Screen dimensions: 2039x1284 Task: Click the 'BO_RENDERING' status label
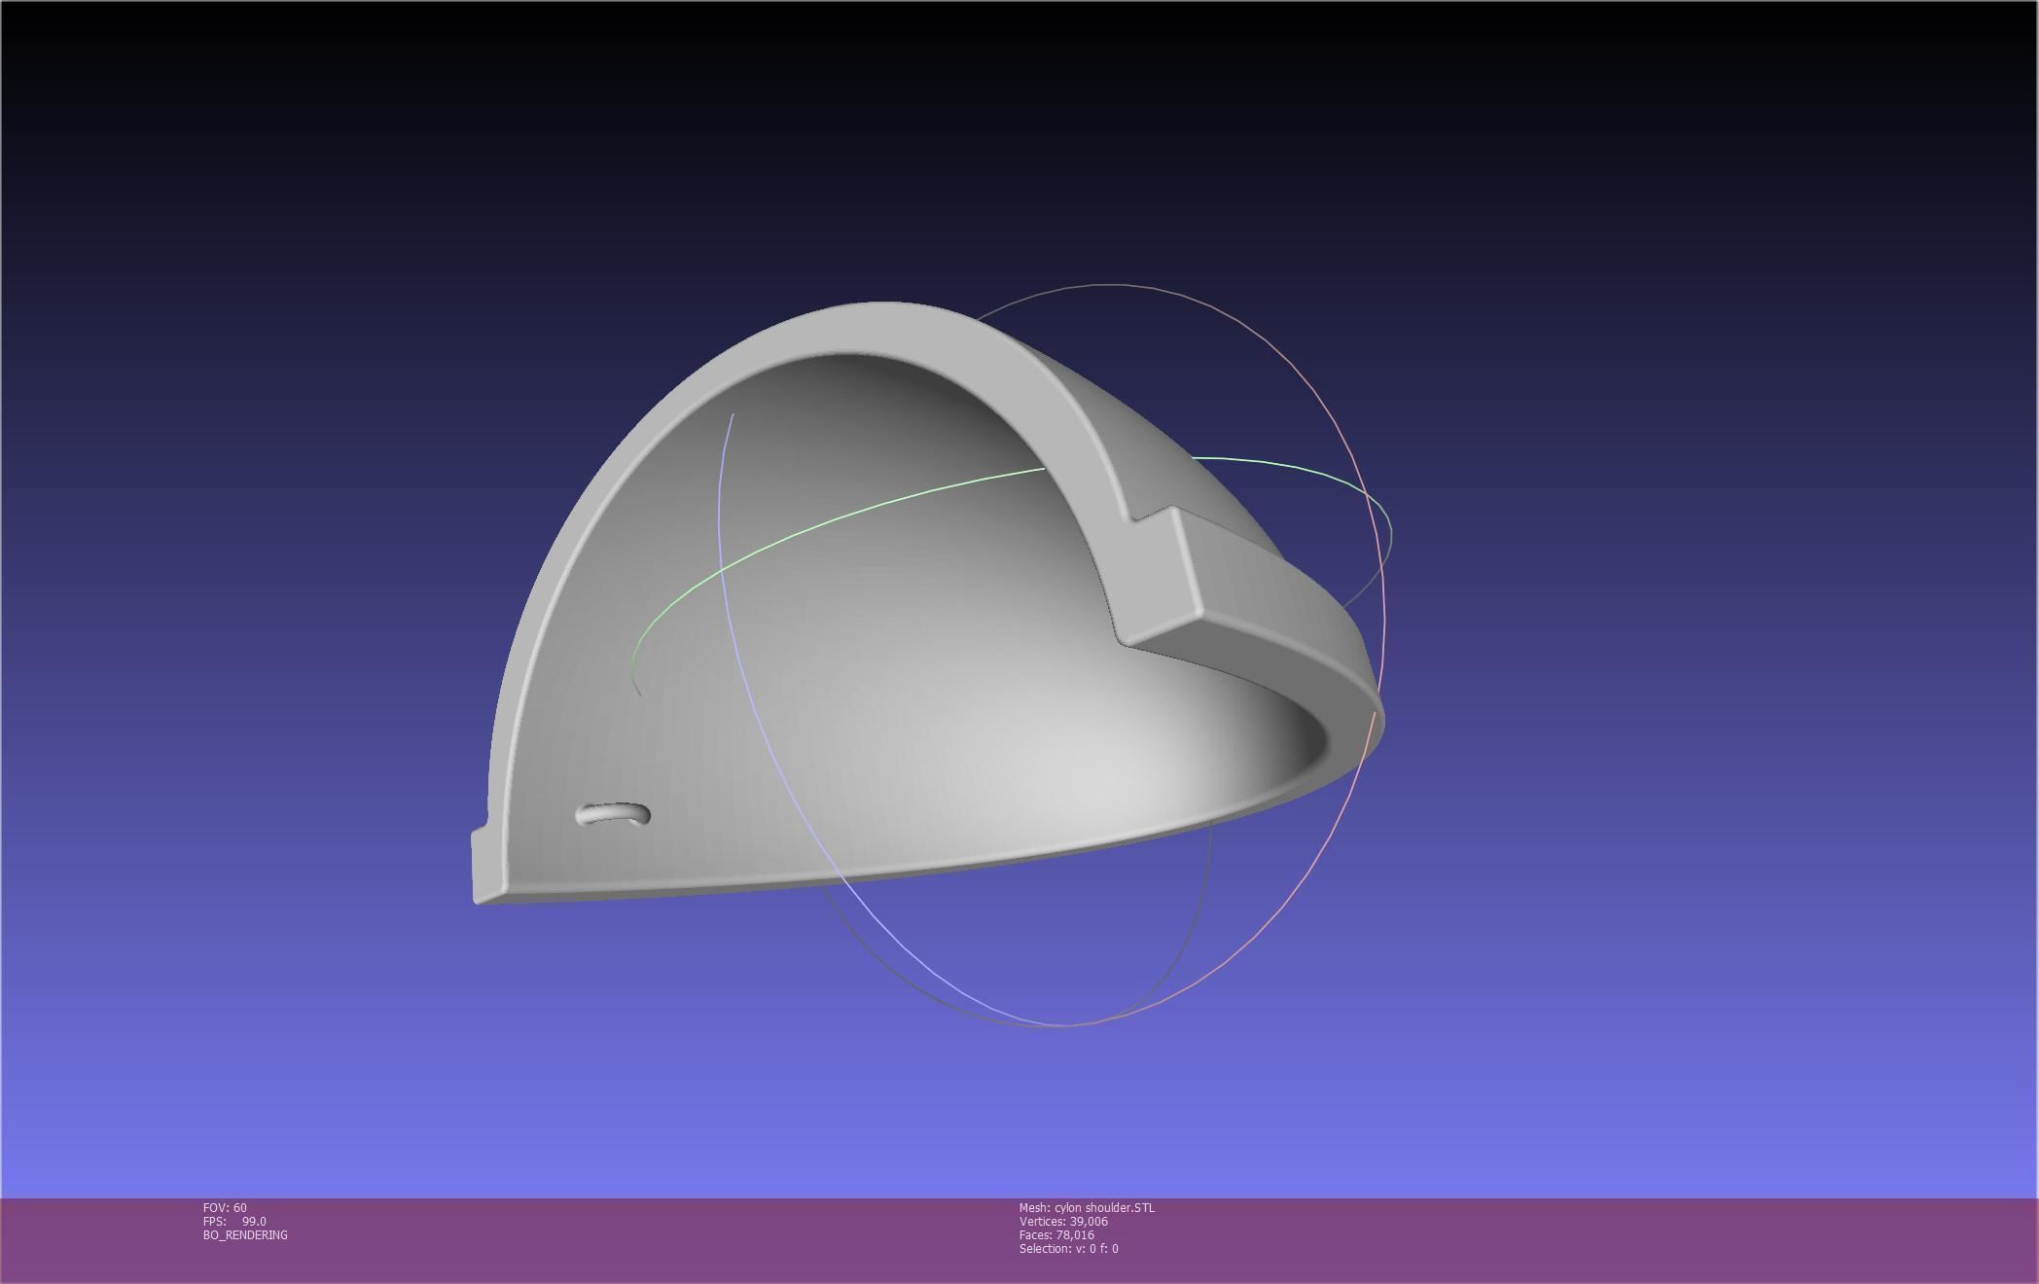pyautogui.click(x=245, y=1234)
